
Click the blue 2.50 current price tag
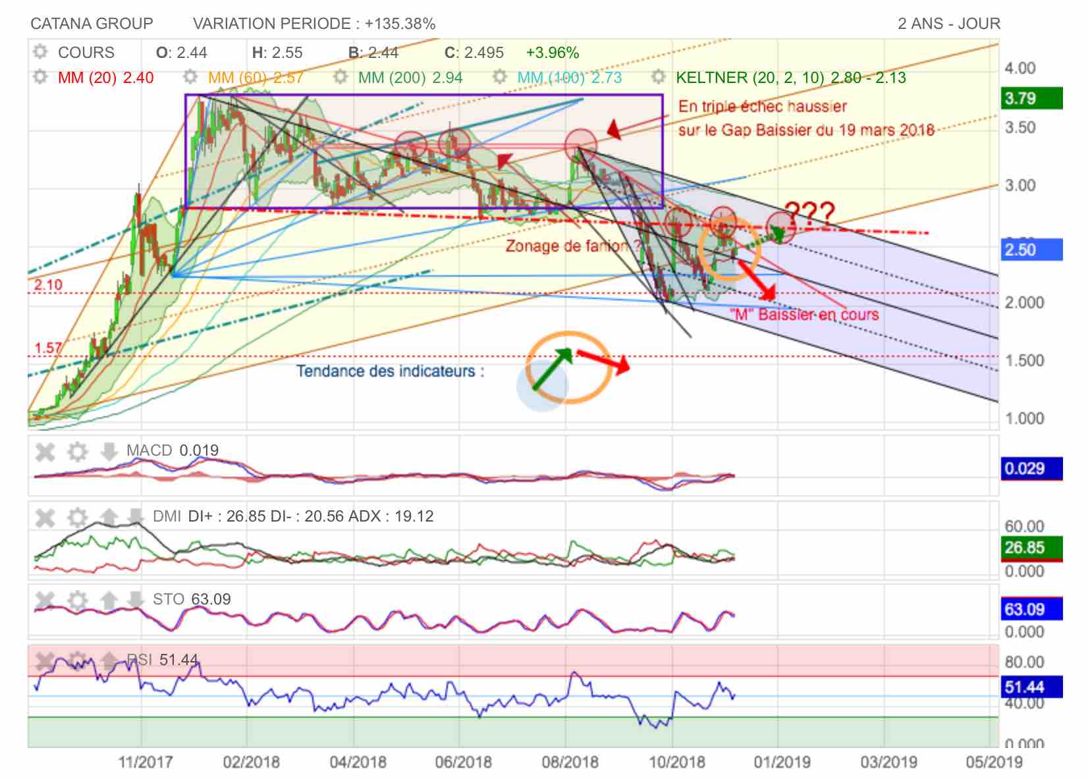(1031, 250)
